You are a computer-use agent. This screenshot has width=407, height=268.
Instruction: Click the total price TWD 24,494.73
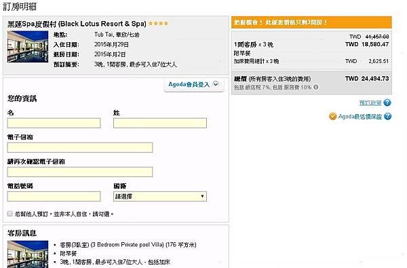click(367, 79)
